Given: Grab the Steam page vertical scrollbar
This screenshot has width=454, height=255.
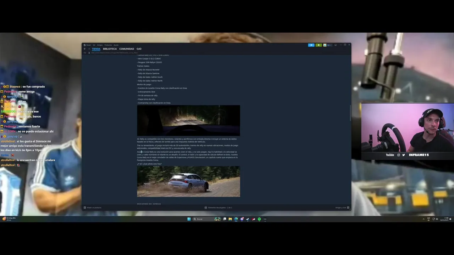Looking at the screenshot, I should click(x=350, y=113).
